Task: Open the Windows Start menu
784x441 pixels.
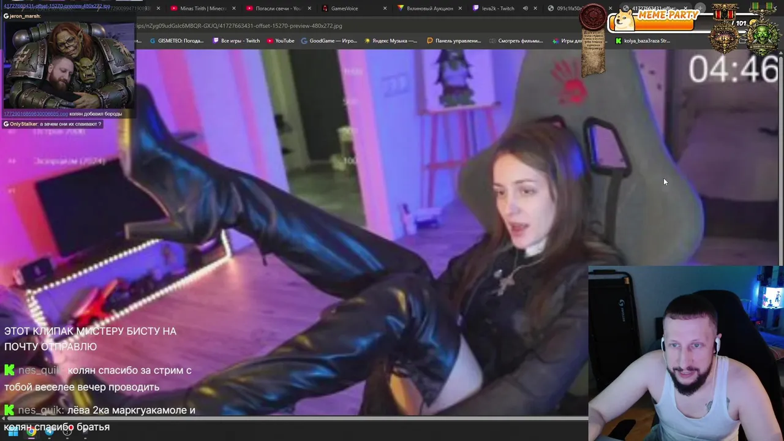Action: coord(13,432)
